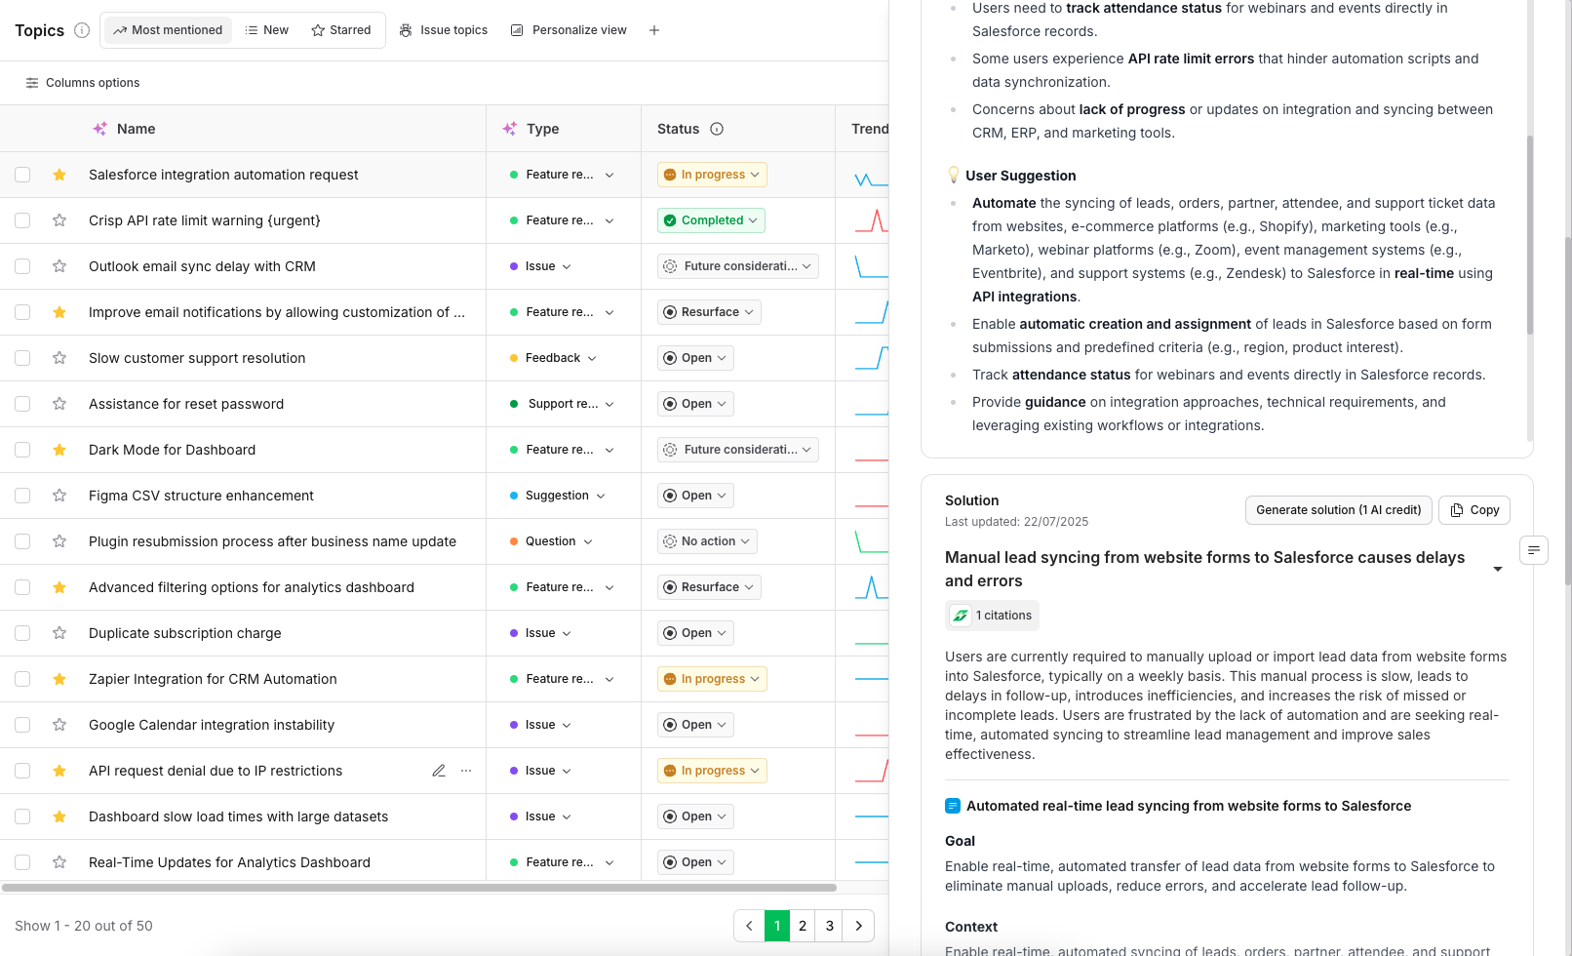Click edit pencil on API request denial row
Screen dimensions: 1572x956
[439, 771]
